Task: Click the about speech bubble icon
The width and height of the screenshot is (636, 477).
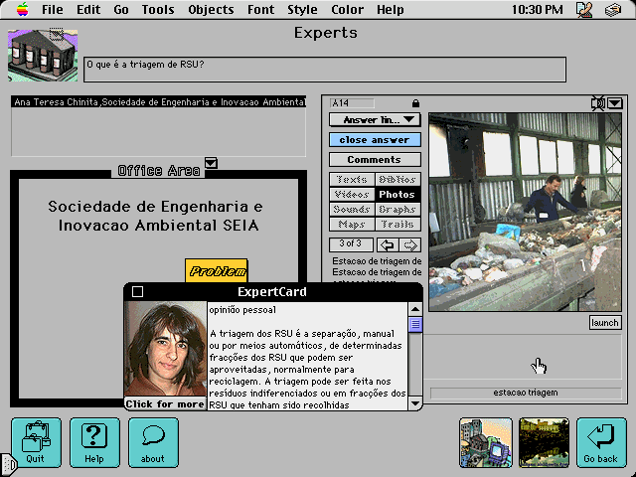Action: 153,442
